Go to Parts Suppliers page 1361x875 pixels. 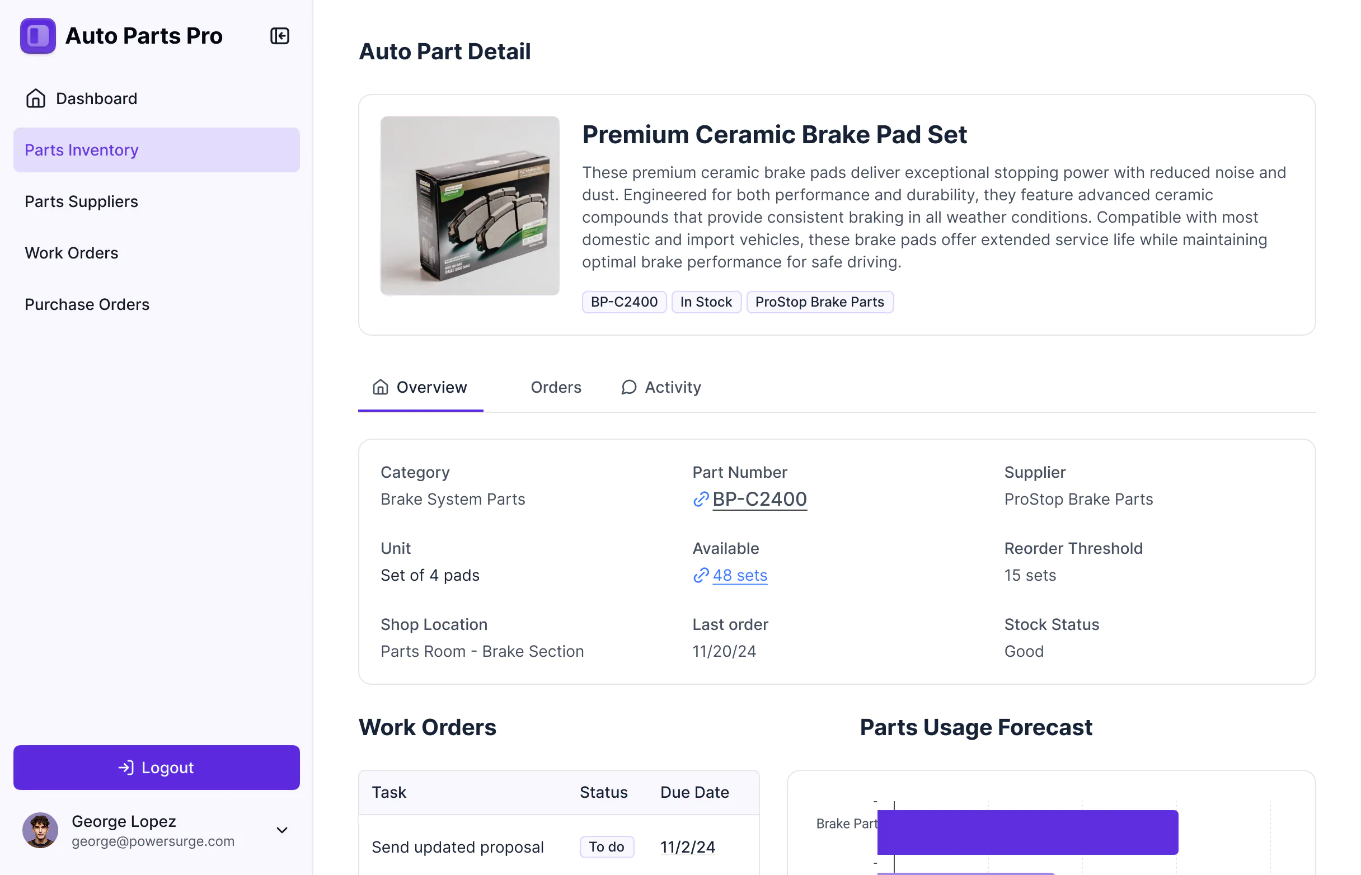coord(81,201)
